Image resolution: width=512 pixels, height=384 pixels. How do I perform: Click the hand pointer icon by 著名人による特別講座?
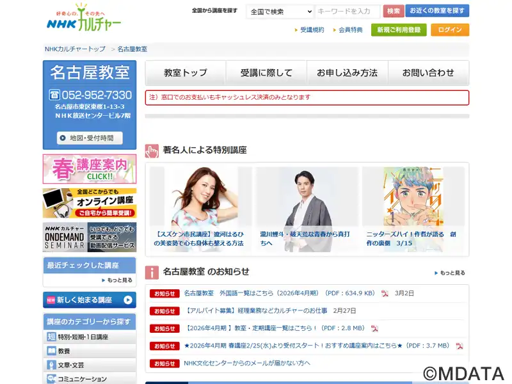click(152, 151)
